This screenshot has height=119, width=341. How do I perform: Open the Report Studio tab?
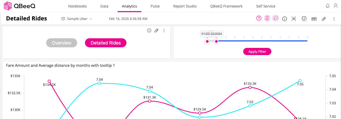[x=185, y=6]
